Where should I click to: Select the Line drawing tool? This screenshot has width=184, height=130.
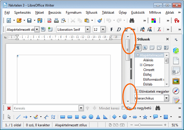coord(18,117)
